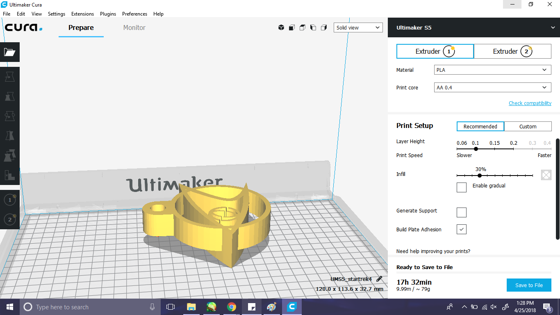Switch to top view cube icon
The width and height of the screenshot is (560, 315).
[303, 27]
